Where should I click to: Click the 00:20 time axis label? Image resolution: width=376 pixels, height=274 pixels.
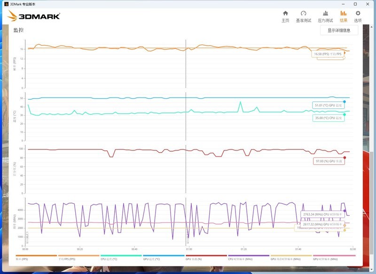coord(80,249)
